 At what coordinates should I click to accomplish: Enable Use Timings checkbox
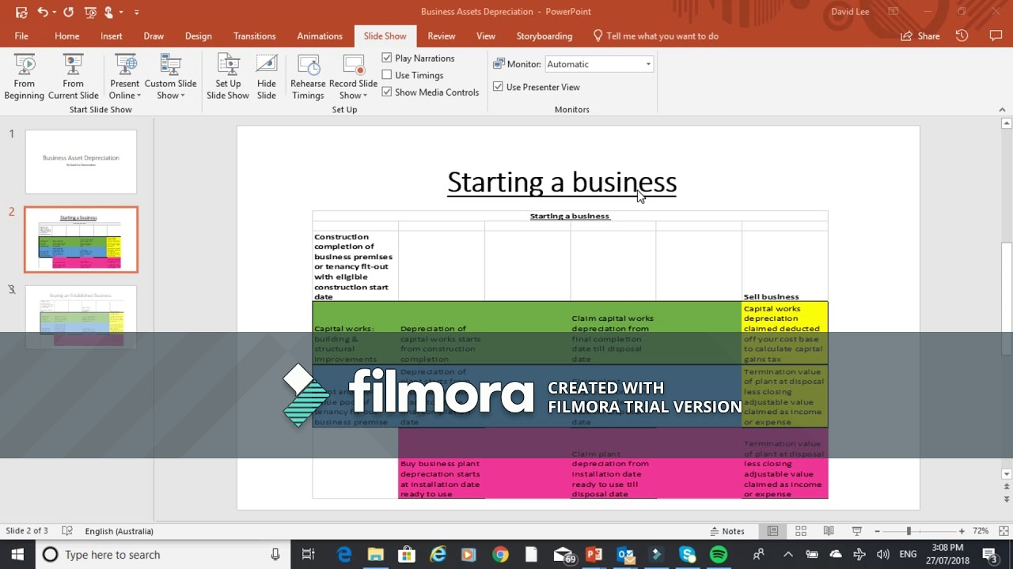tap(387, 75)
